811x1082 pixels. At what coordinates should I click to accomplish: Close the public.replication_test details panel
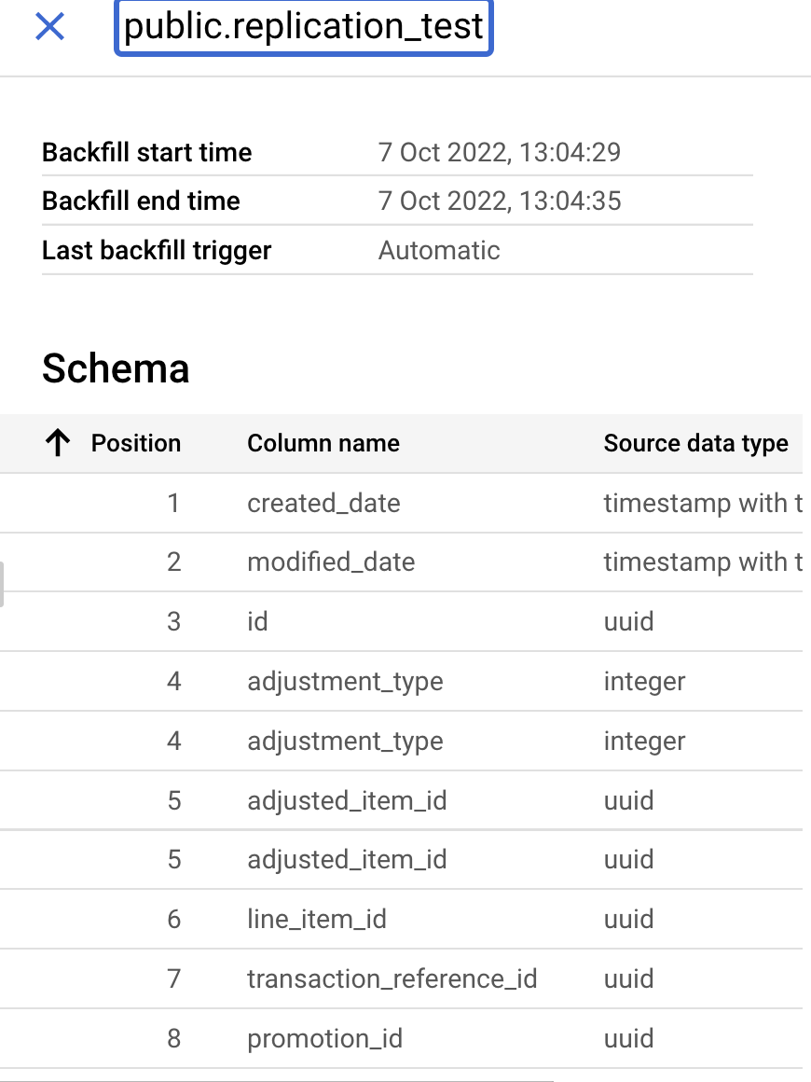point(49,27)
